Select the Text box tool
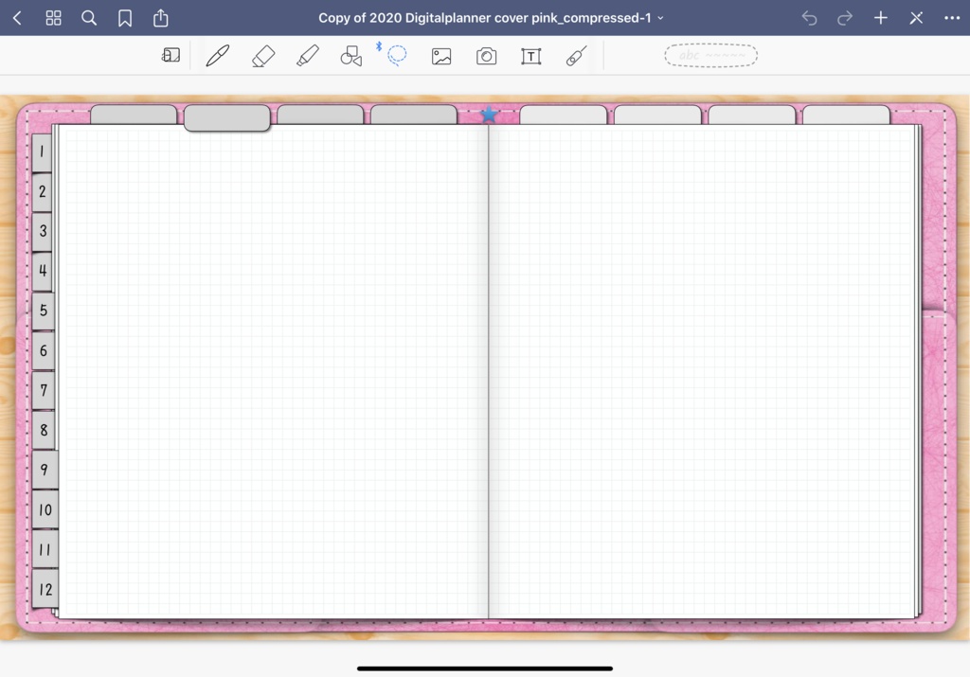The image size is (970, 677). click(531, 56)
